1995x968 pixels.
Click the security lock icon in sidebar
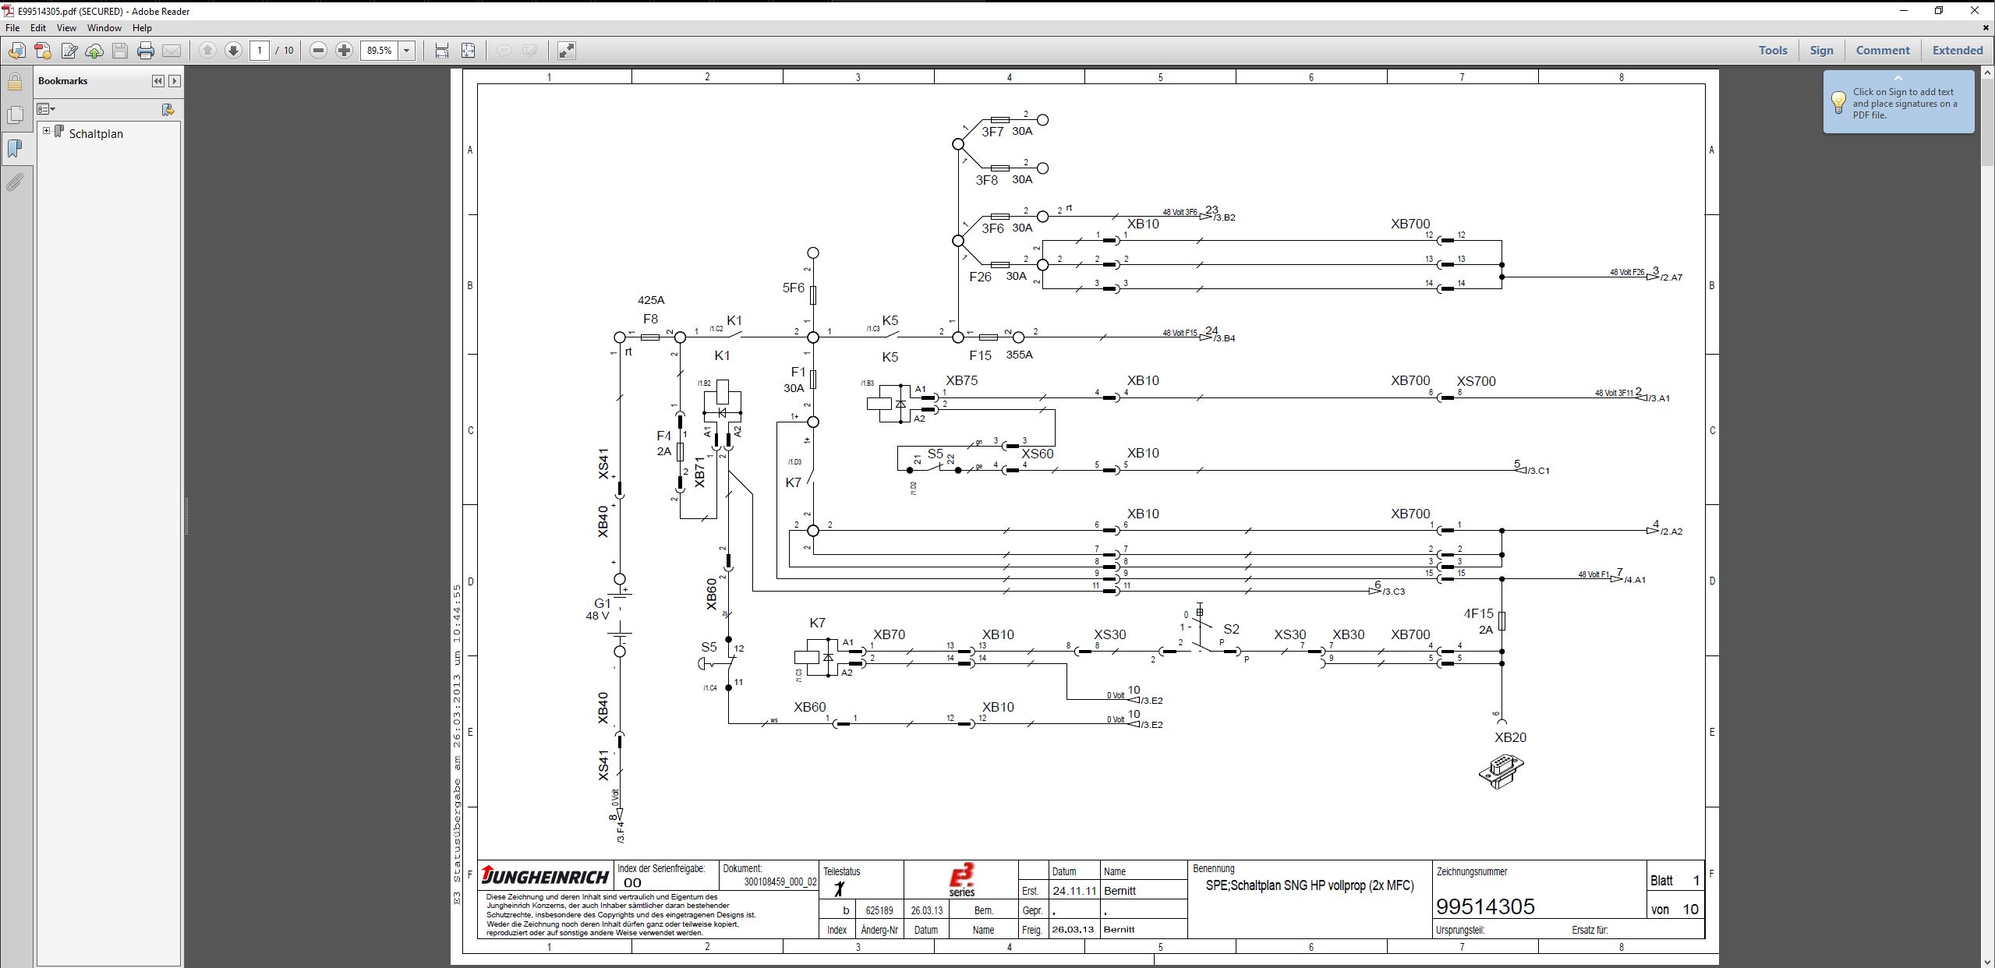coord(15,80)
